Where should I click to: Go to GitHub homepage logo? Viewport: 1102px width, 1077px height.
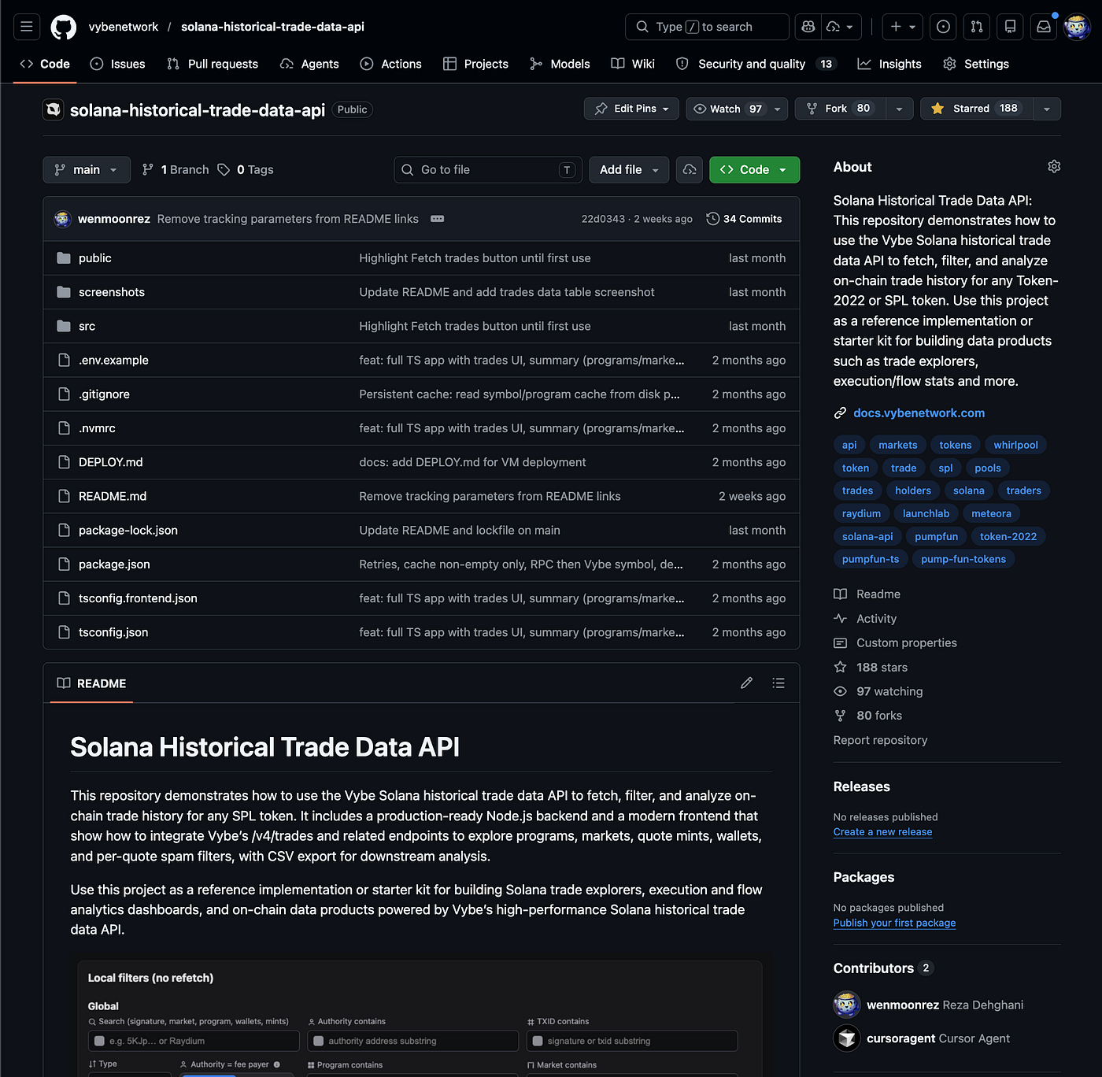point(64,27)
